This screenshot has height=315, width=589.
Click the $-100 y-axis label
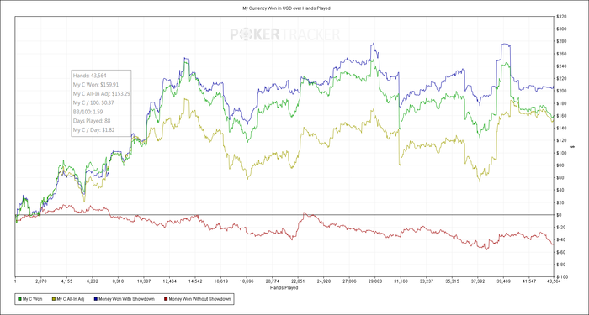pos(562,276)
